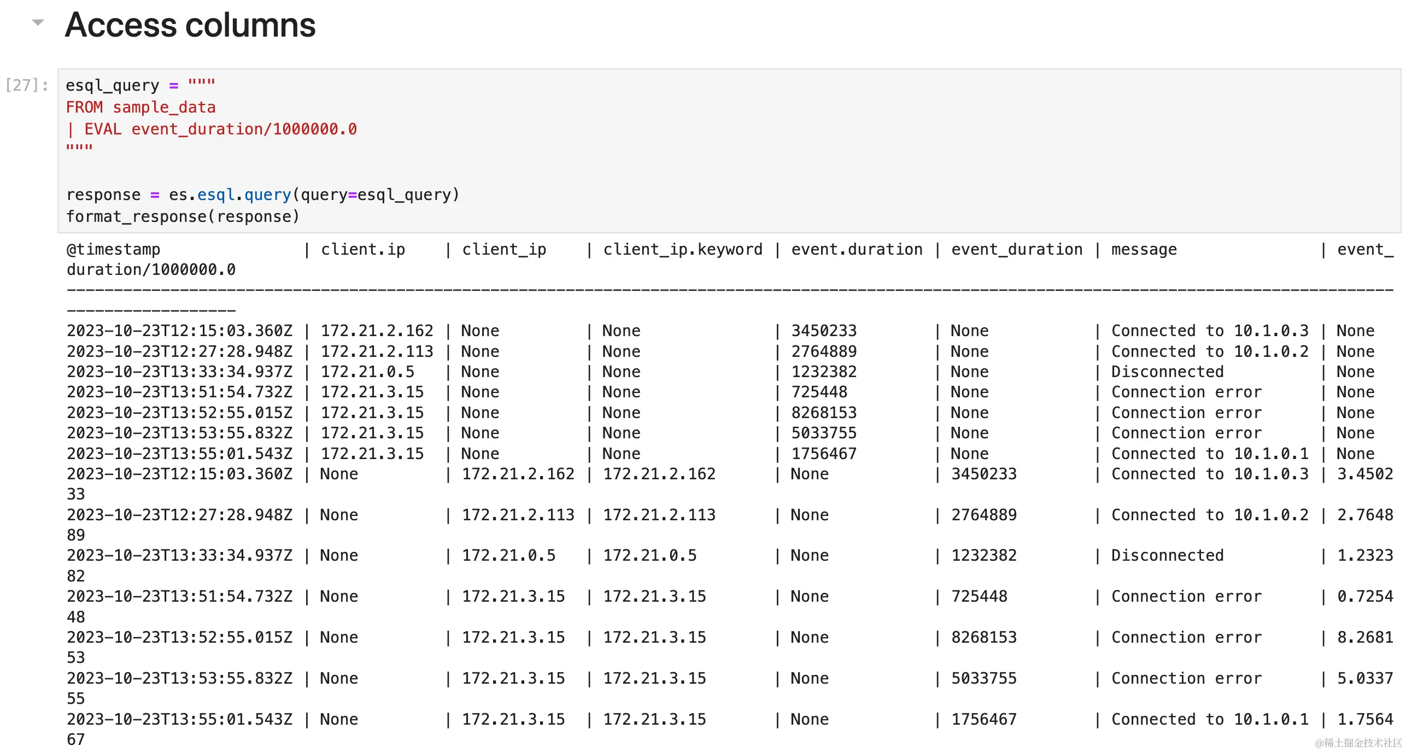Click the message column header
Viewport: 1406px width, 752px height.
pos(1144,249)
